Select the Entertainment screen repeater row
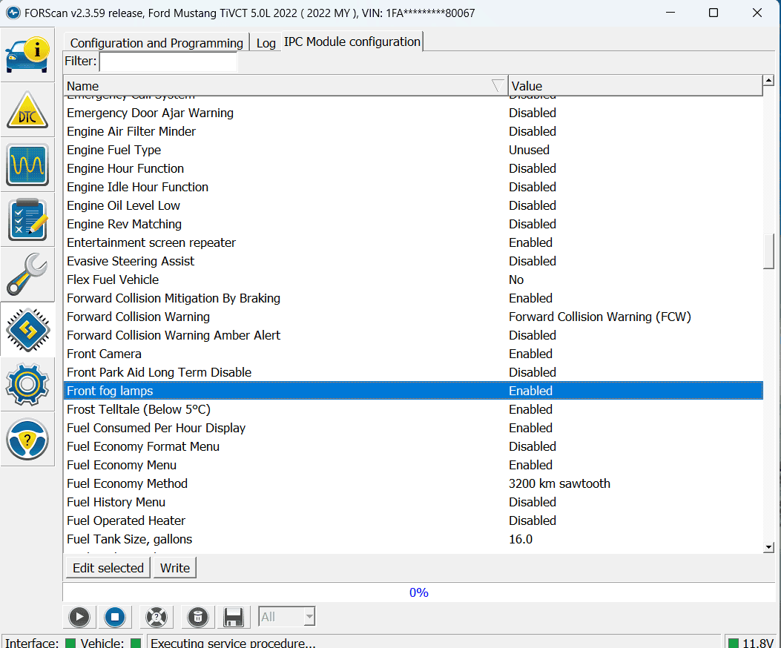The width and height of the screenshot is (781, 648). [x=413, y=242]
